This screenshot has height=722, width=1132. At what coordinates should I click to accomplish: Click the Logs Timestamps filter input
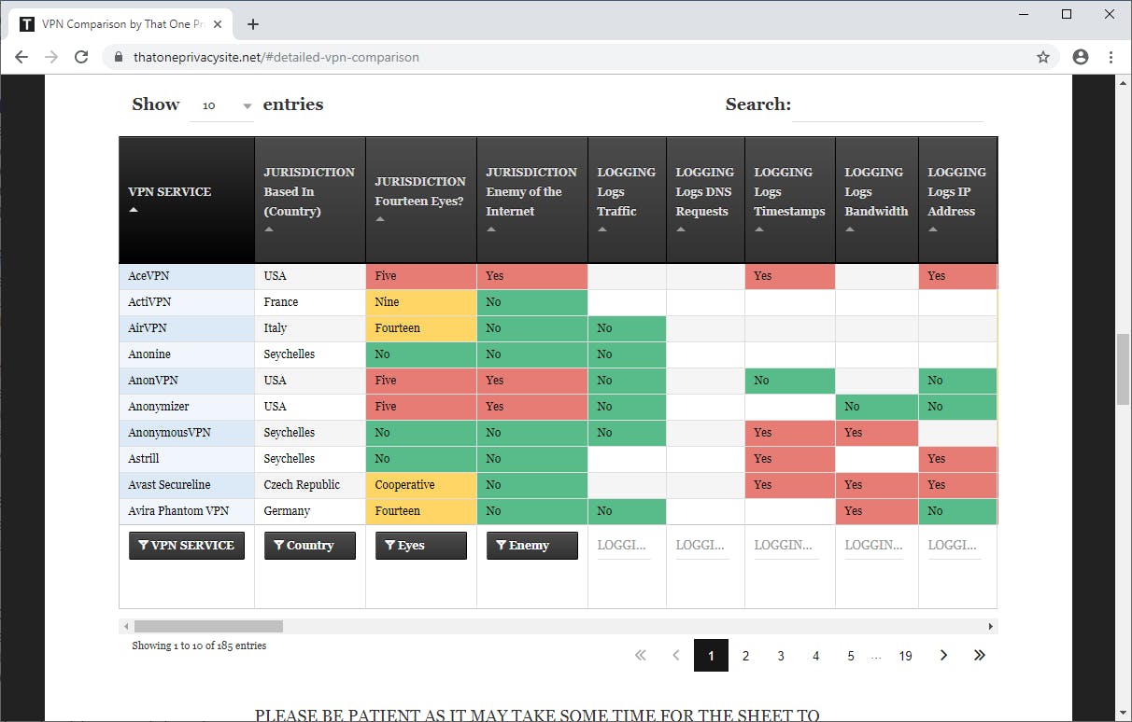click(785, 545)
